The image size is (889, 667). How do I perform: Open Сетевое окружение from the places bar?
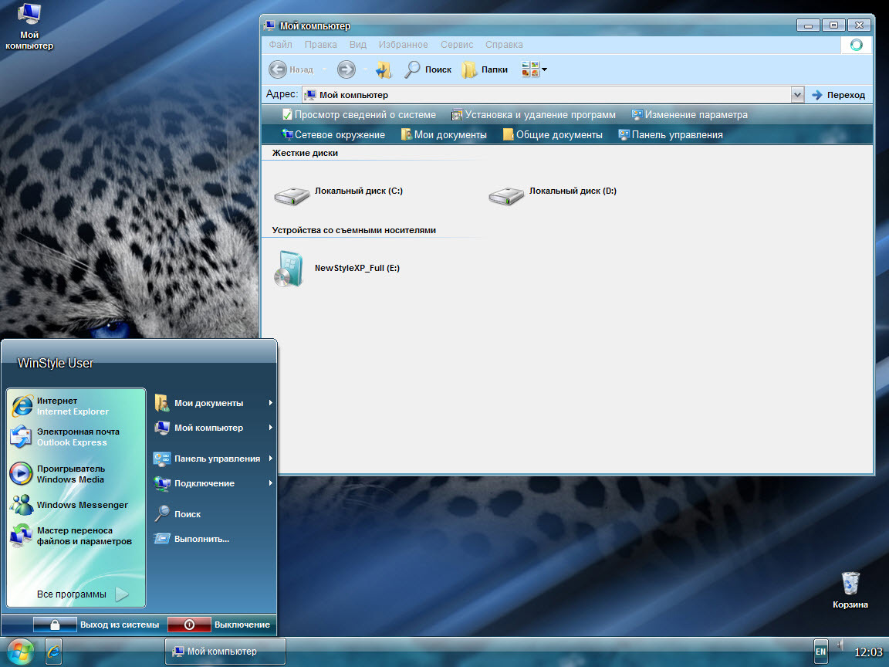333,134
